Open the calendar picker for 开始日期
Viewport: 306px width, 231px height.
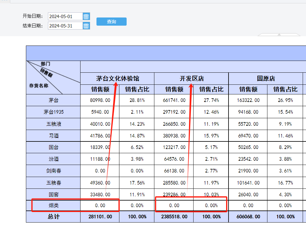point(86,16)
